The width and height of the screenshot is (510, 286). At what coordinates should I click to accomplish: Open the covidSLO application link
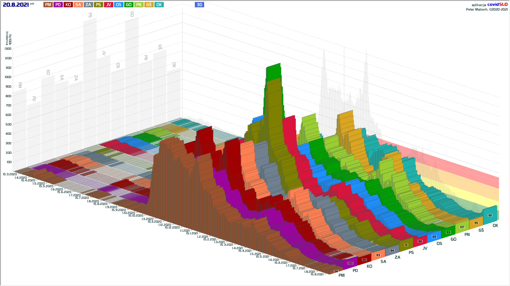(x=497, y=5)
